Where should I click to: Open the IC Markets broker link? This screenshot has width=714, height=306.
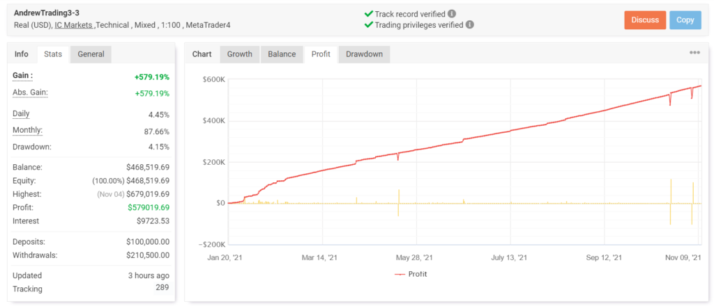point(74,25)
